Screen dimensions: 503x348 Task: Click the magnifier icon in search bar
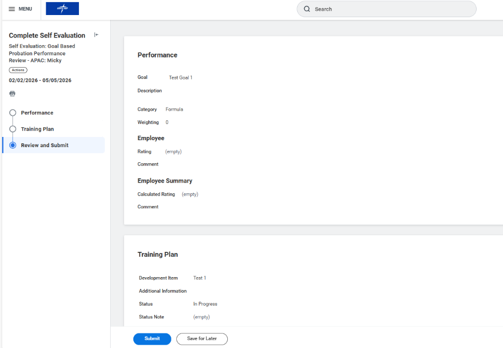tap(307, 9)
